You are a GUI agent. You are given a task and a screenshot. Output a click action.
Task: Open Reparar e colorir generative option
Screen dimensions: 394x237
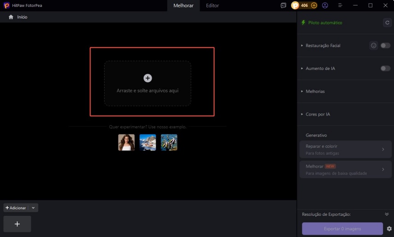pyautogui.click(x=346, y=150)
